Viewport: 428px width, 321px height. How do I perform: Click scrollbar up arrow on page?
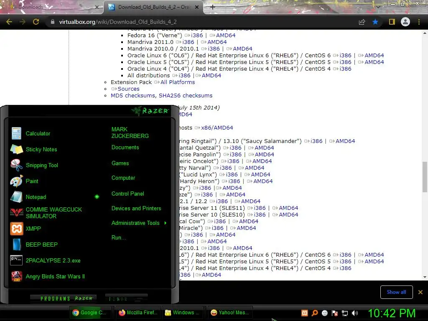click(425, 33)
